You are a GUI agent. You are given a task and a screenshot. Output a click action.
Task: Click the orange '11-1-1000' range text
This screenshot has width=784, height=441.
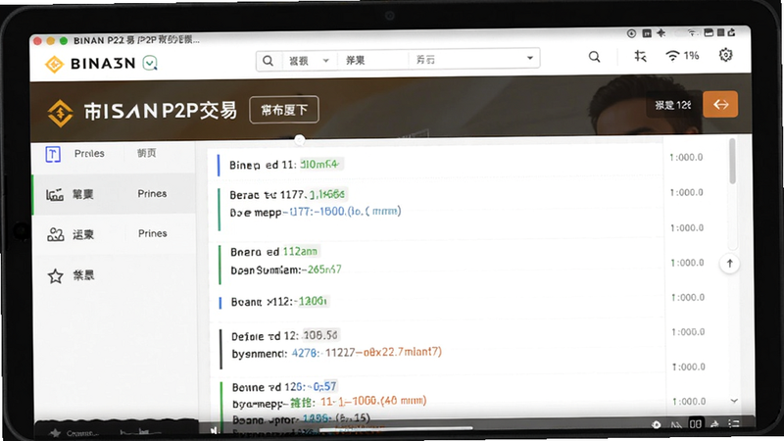coord(373,402)
